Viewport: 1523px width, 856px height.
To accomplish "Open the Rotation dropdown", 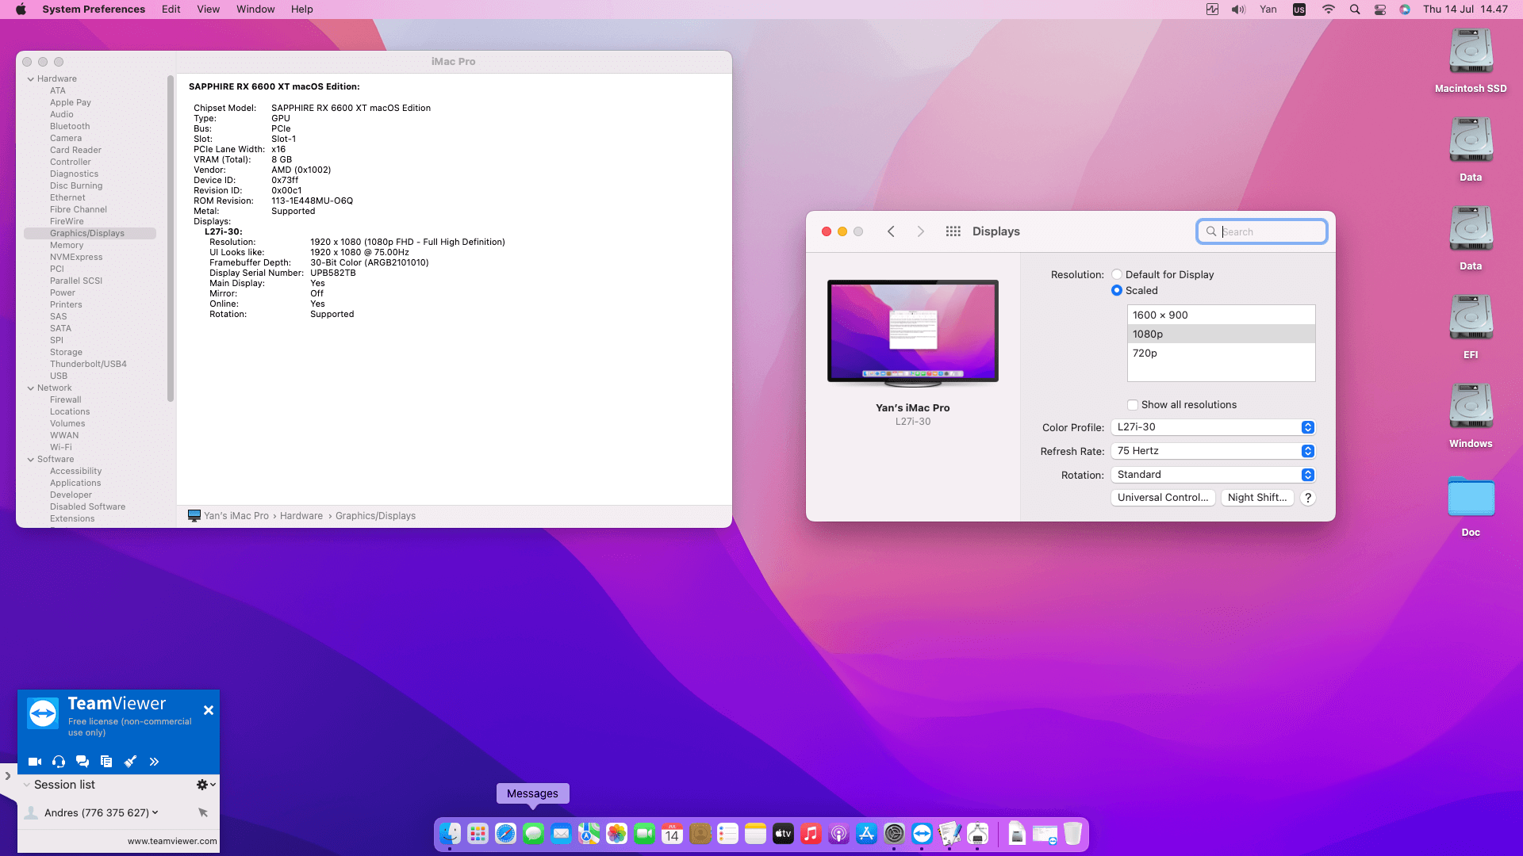I will coord(1213,475).
